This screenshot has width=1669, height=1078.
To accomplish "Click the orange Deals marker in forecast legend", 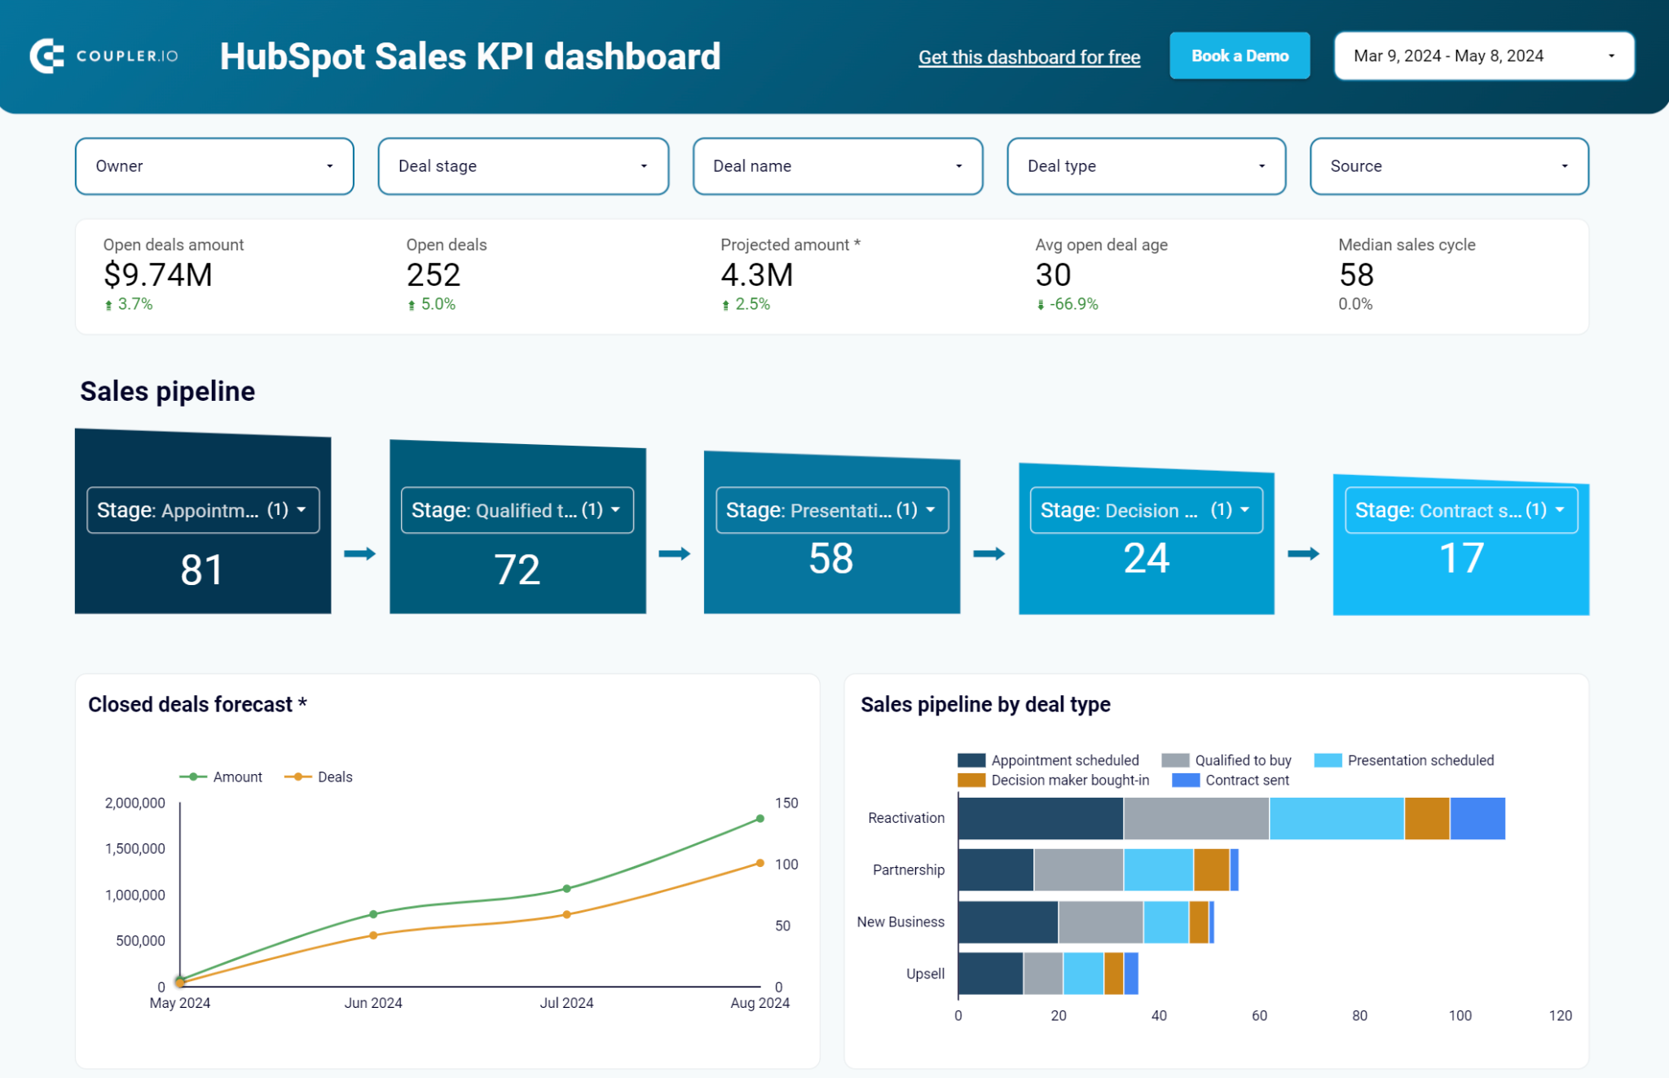I will (297, 777).
